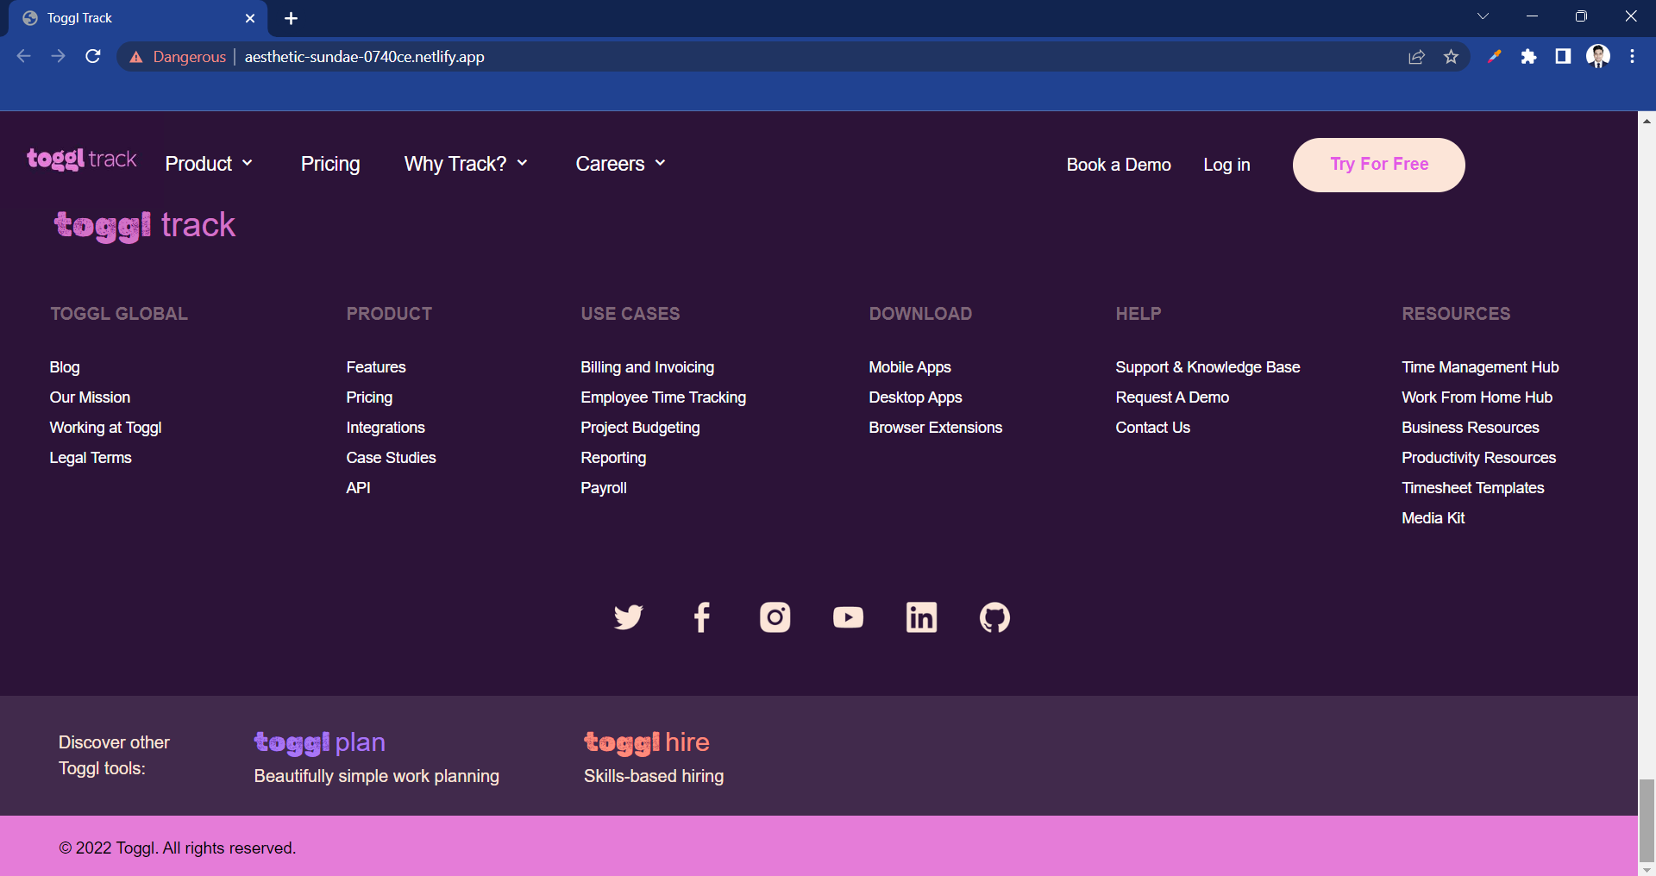Open the Request A Demo link

[x=1172, y=397]
